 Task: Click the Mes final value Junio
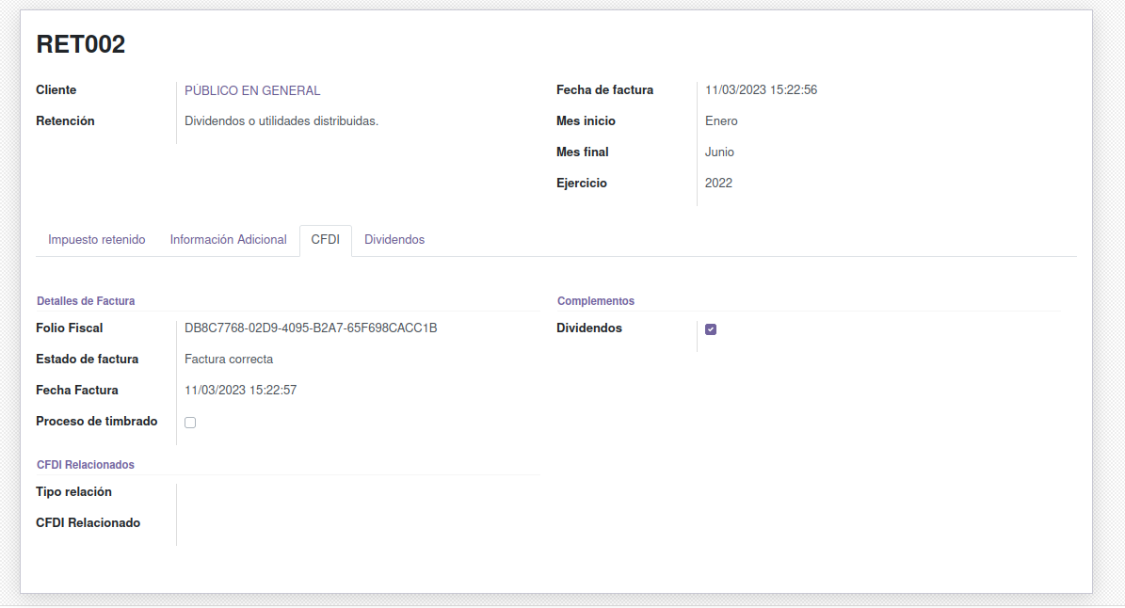coord(719,152)
